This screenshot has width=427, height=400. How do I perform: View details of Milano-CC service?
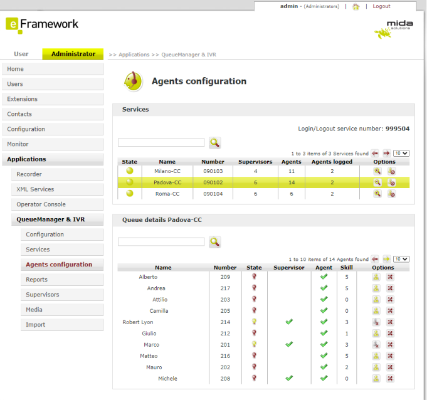click(x=377, y=171)
